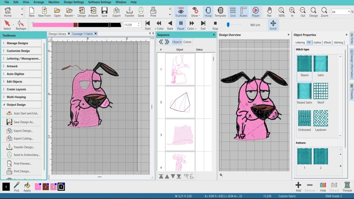Click Print Preview...
Viewport: 354px width, 199px height.
(x=23, y=163)
